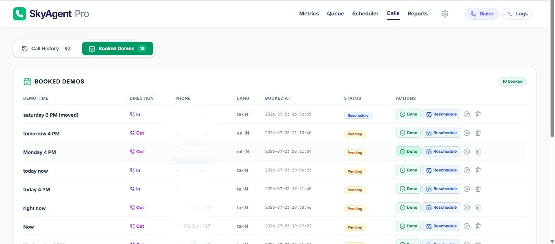Mark Monday 4 PM demo as Done
Viewport: 555px width, 244px height.
click(x=408, y=152)
